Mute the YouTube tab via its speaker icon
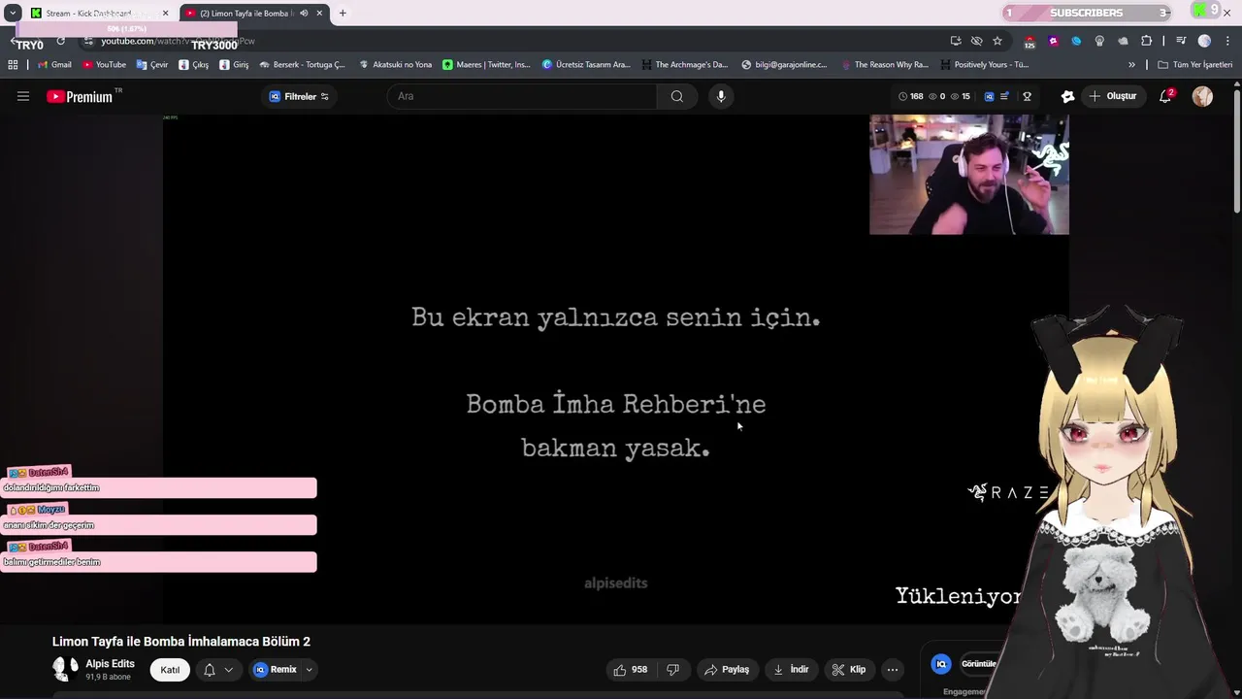1242x699 pixels. (x=304, y=13)
